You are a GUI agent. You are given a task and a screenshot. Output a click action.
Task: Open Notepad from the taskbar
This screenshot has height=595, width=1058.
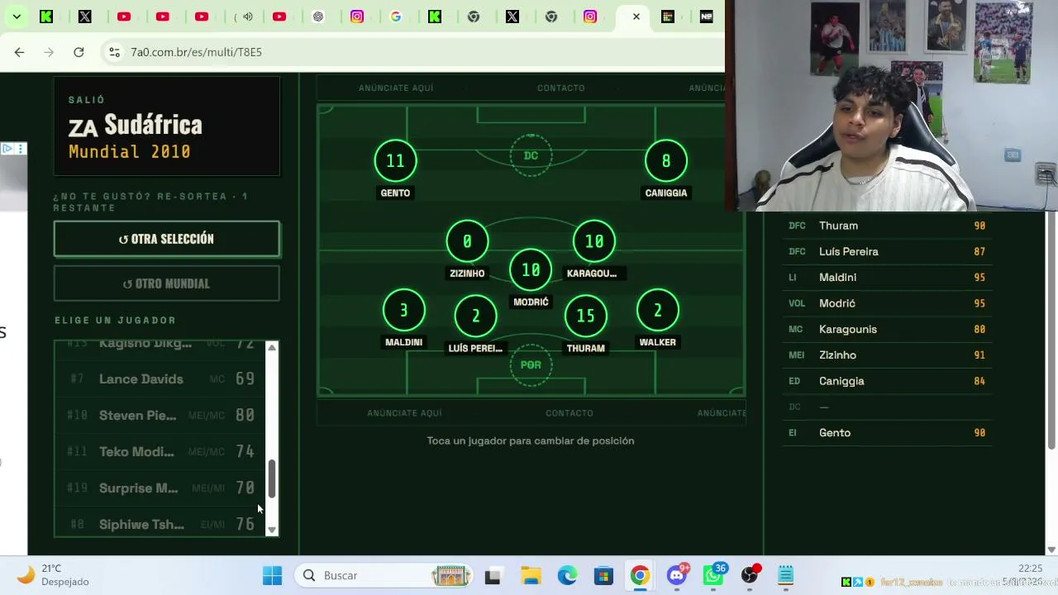click(x=785, y=575)
